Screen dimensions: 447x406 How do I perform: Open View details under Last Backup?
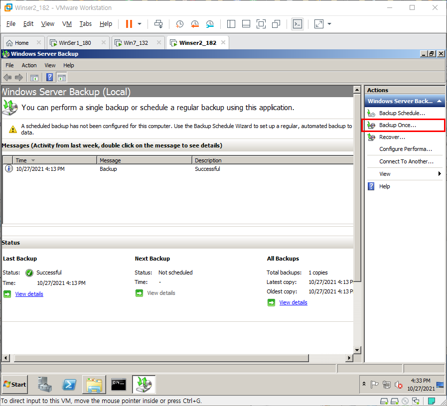pos(29,294)
